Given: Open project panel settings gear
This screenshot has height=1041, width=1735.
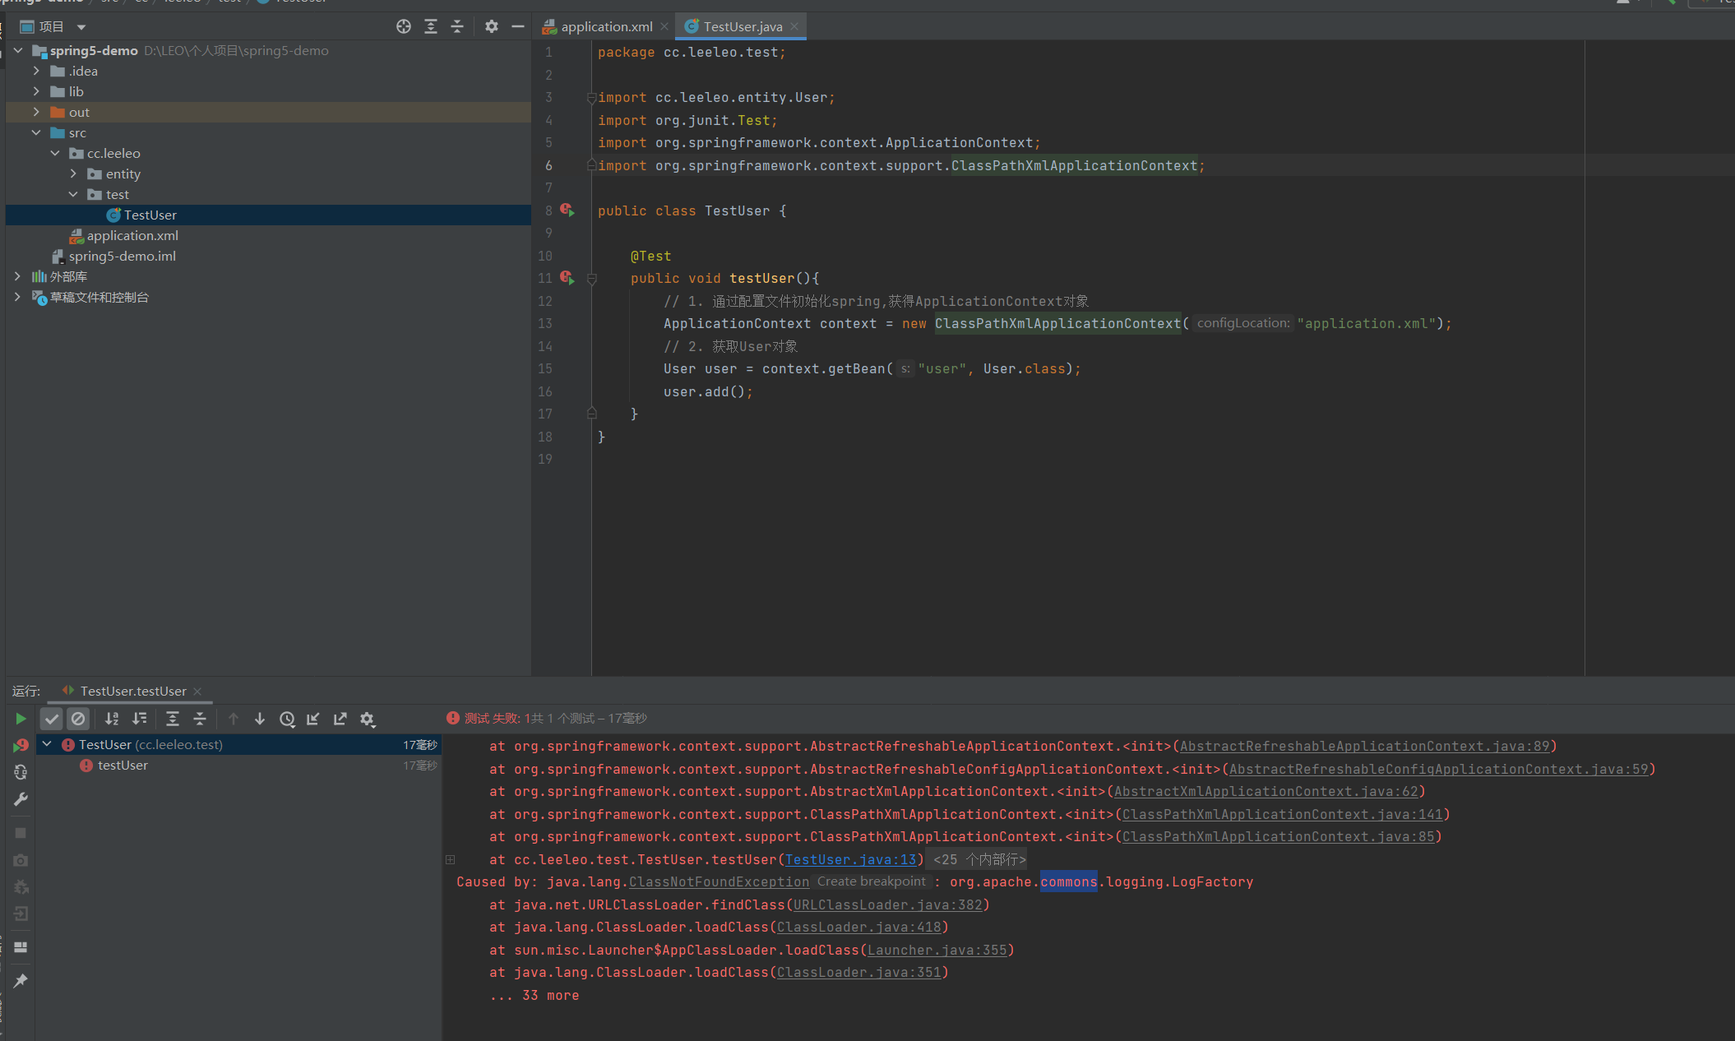Looking at the screenshot, I should point(491,26).
